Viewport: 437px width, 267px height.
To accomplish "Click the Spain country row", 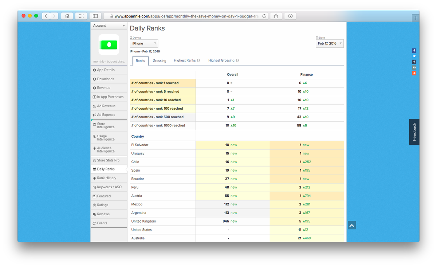I will 237,170.
